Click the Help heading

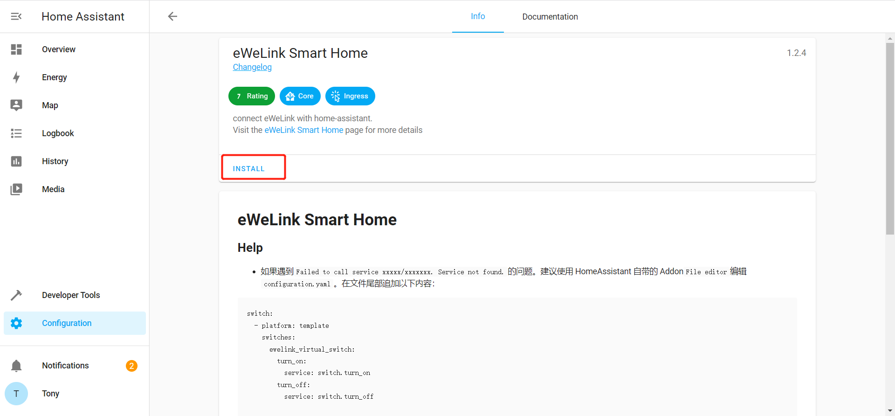tap(250, 248)
